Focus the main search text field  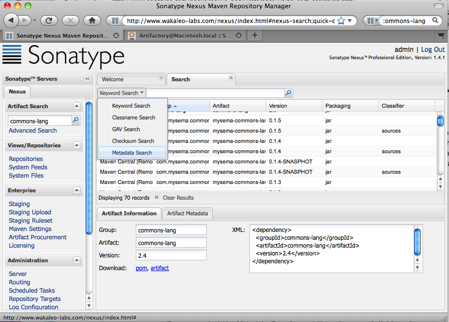(216, 93)
